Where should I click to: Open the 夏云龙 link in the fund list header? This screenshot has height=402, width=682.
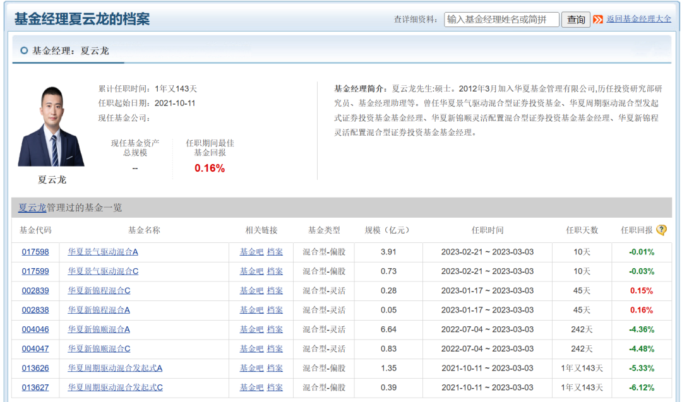point(32,208)
